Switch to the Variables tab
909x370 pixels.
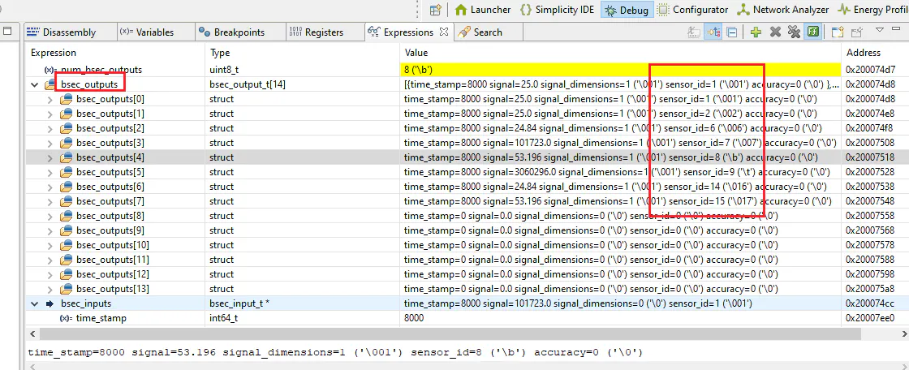146,32
